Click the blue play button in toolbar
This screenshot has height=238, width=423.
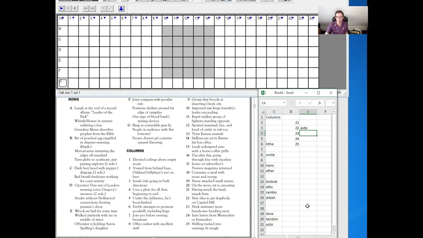pos(61,8)
